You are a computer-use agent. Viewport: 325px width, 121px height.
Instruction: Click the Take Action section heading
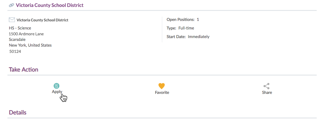24,70
